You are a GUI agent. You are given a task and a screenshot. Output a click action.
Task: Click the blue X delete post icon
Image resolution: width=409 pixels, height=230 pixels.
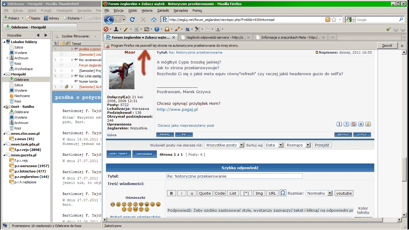pos(361,124)
